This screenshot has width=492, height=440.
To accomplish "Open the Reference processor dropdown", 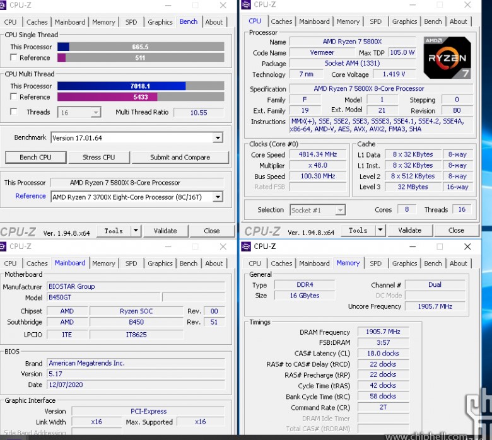I will (218, 197).
